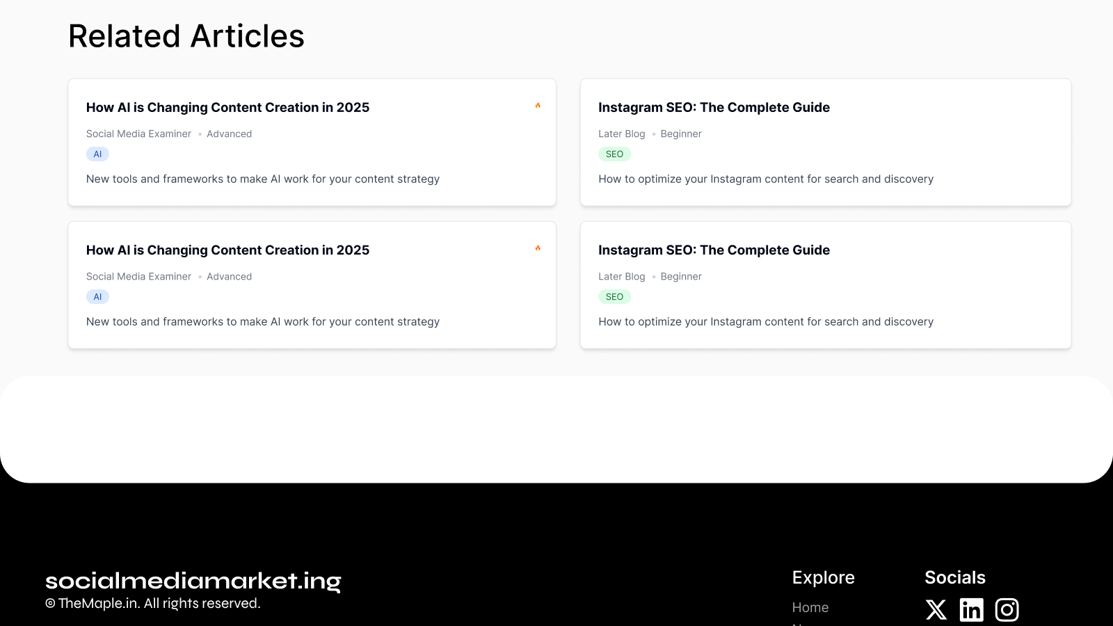Click the TheMaple.in copyright text

coord(153,604)
